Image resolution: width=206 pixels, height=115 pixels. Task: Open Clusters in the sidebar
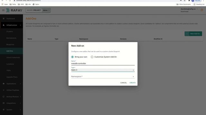coord(10,32)
